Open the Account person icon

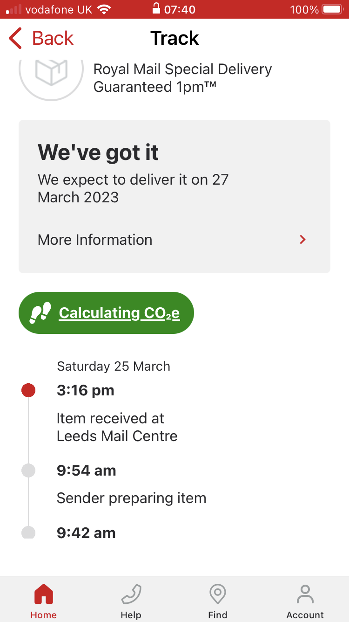click(305, 594)
